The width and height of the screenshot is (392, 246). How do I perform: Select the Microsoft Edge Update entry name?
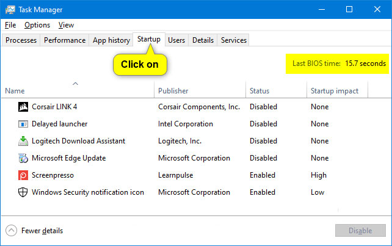pos(69,158)
